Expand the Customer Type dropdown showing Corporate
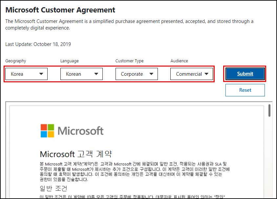Viewport: 277px width, 199px height. click(137, 74)
